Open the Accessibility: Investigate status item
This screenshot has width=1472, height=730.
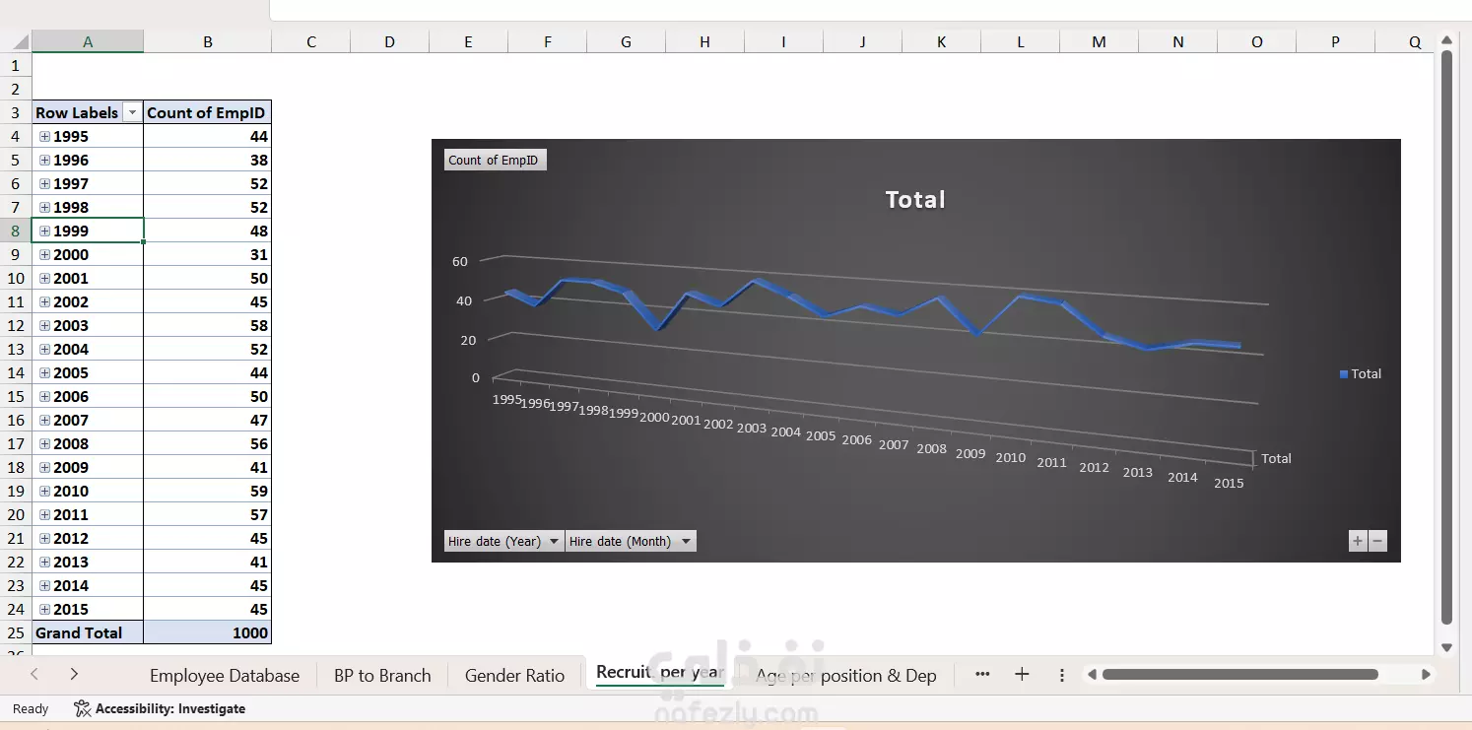tap(160, 708)
